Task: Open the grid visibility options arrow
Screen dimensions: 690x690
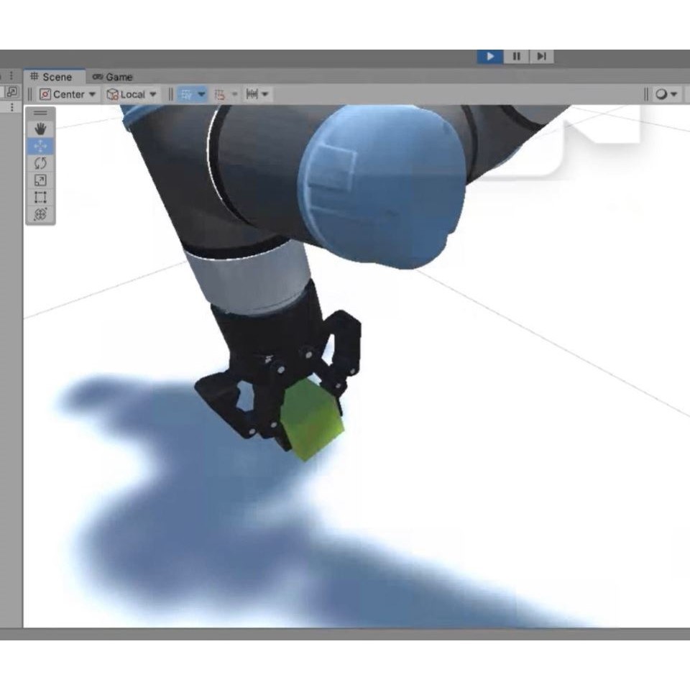Action: coord(201,94)
